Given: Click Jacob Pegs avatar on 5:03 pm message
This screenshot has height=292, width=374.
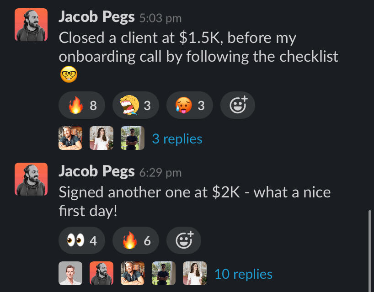Looking at the screenshot, I should tap(31, 24).
